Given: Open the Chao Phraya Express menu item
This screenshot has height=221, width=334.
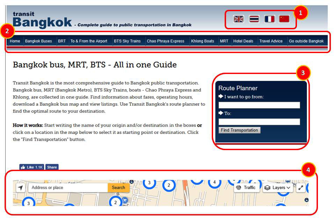Looking at the screenshot, I should coord(166,41).
